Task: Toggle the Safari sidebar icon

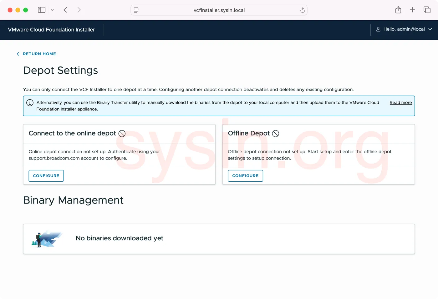Action: (42, 10)
